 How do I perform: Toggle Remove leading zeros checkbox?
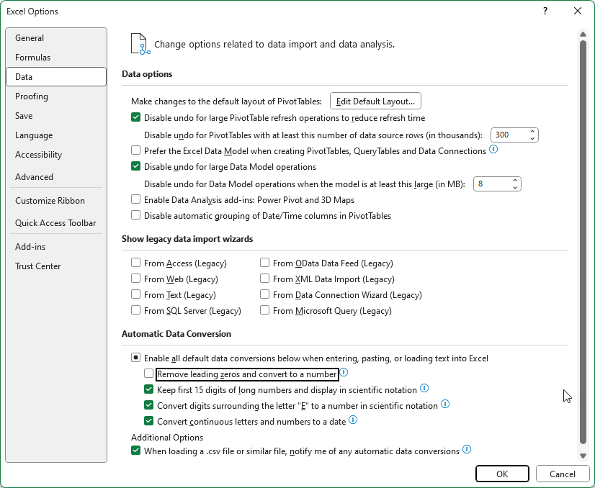tap(149, 374)
